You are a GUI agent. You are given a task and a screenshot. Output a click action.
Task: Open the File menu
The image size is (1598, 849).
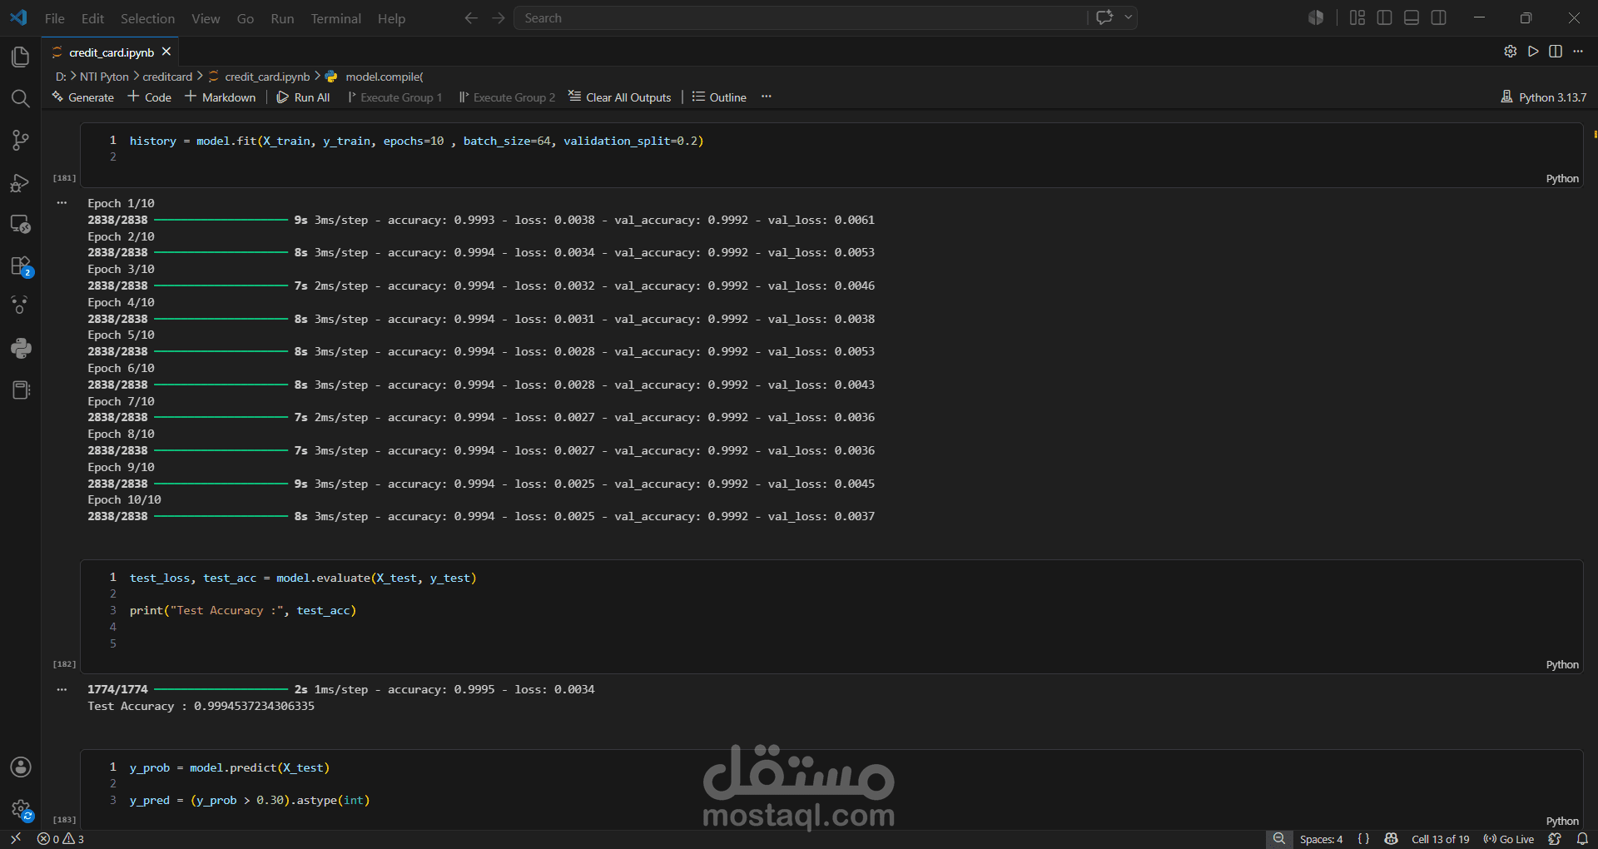coord(55,18)
